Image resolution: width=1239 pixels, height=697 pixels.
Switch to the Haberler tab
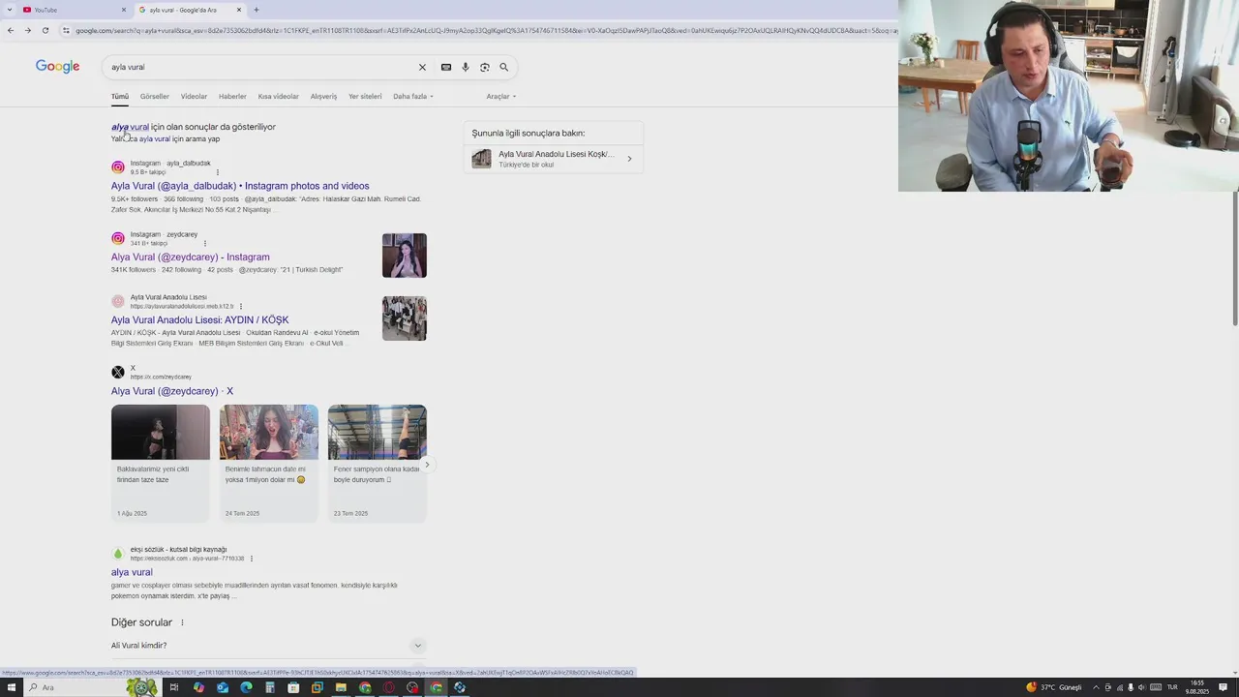click(232, 96)
